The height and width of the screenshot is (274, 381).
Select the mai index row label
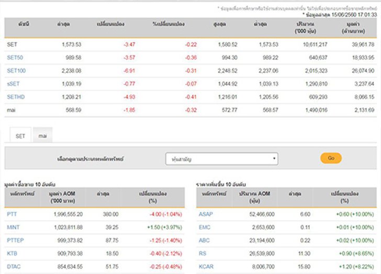tap(11, 110)
